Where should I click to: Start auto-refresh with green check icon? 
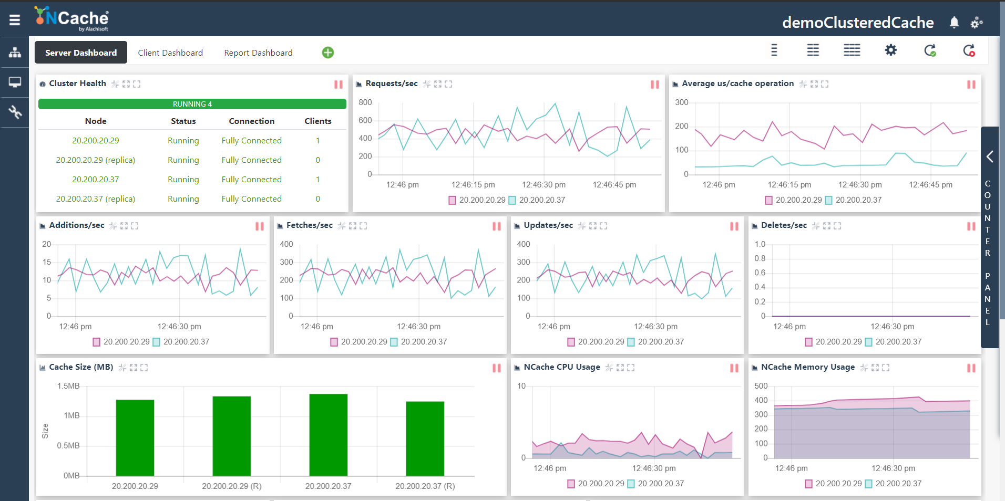[x=930, y=50]
